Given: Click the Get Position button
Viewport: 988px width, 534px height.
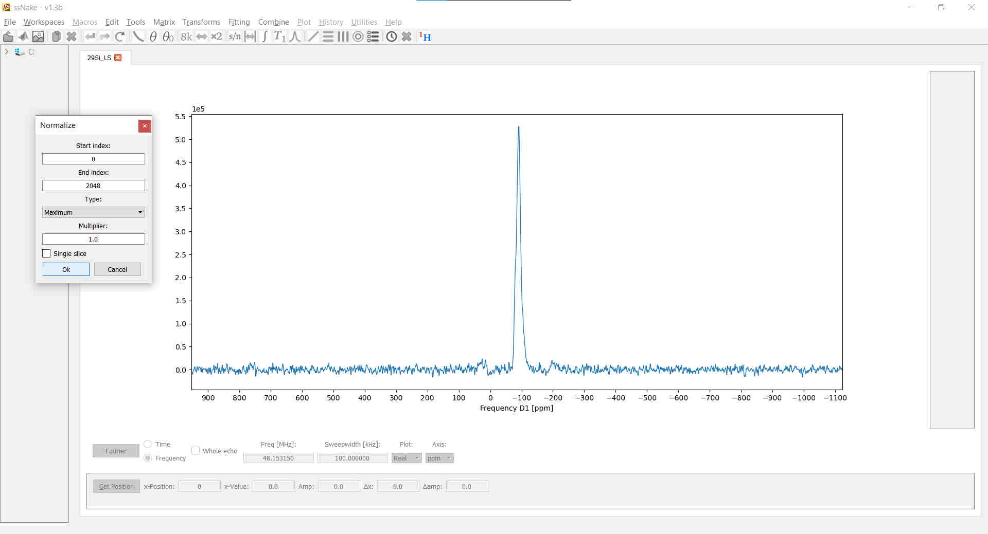Looking at the screenshot, I should click(116, 486).
